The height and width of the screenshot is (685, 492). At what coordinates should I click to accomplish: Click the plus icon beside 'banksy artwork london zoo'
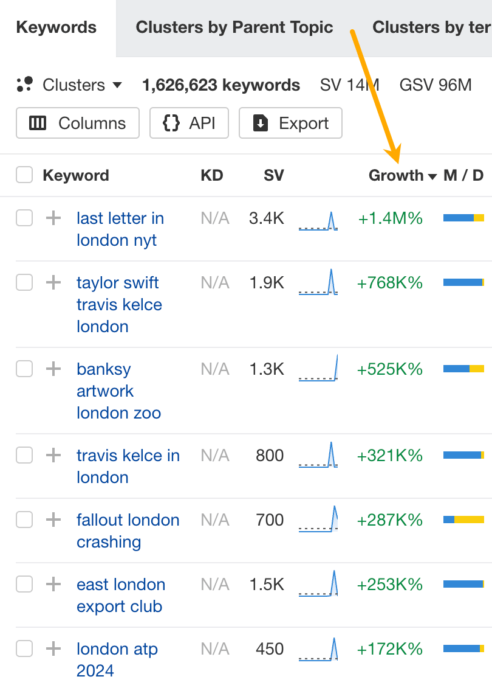pyautogui.click(x=54, y=369)
